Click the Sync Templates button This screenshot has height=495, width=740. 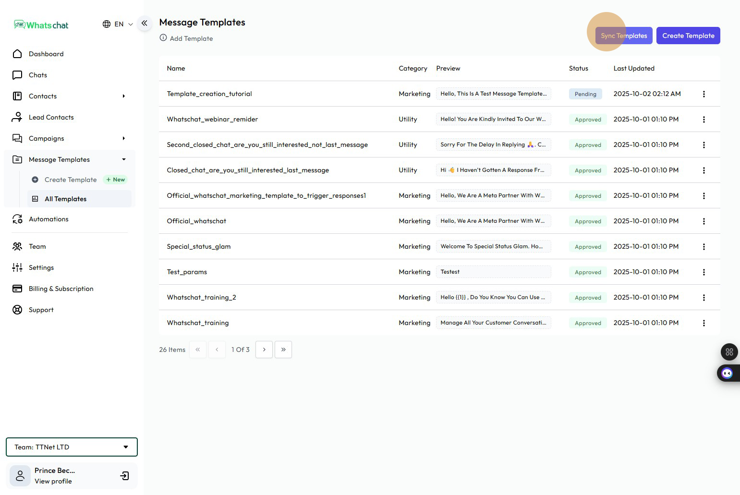[x=624, y=36]
